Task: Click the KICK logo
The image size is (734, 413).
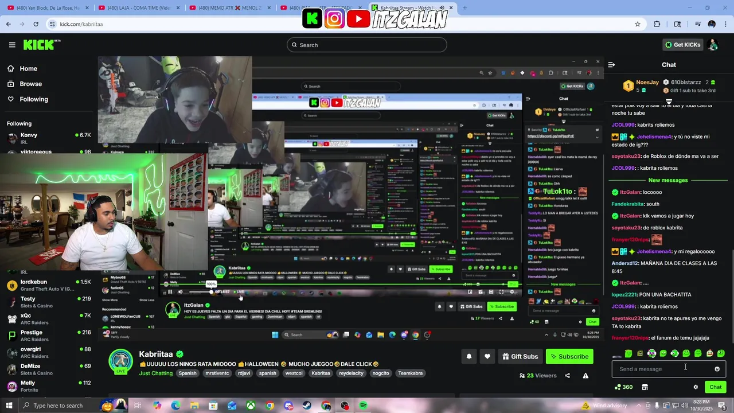Action: click(42, 45)
